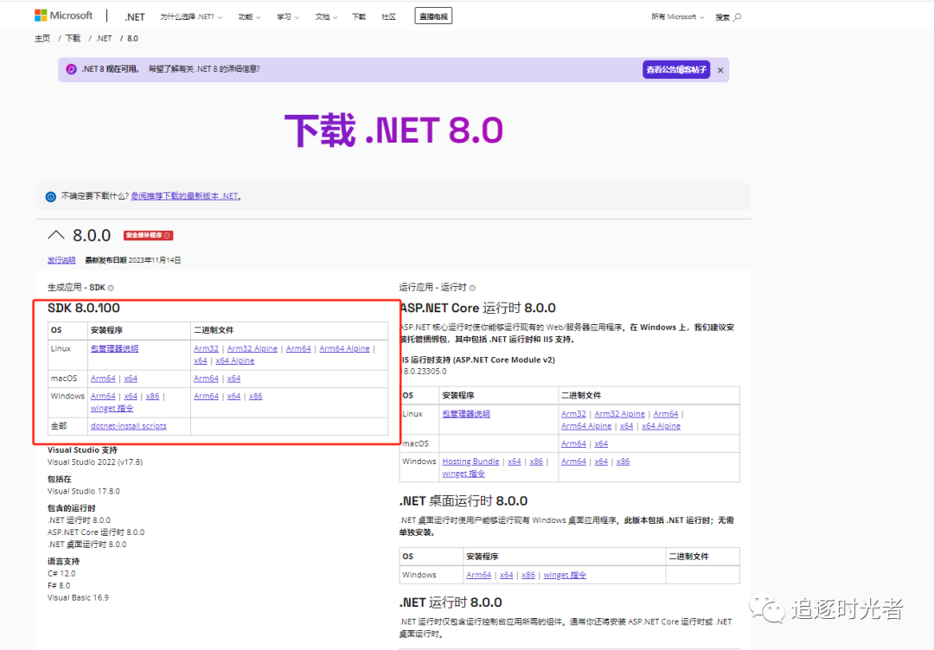Select the 最新发布日期 2023年11月14日 text
Screen dimensions: 934x650
tap(133, 260)
